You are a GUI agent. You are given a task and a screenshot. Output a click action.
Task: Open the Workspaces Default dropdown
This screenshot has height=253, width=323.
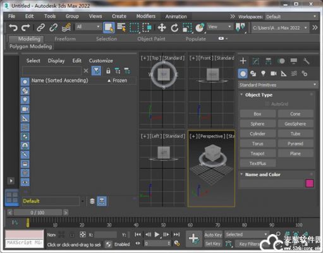coord(291,16)
